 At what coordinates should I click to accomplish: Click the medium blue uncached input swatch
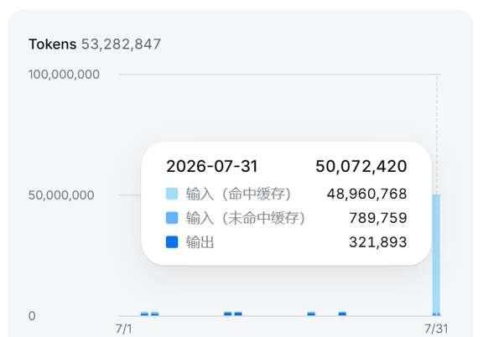[172, 218]
